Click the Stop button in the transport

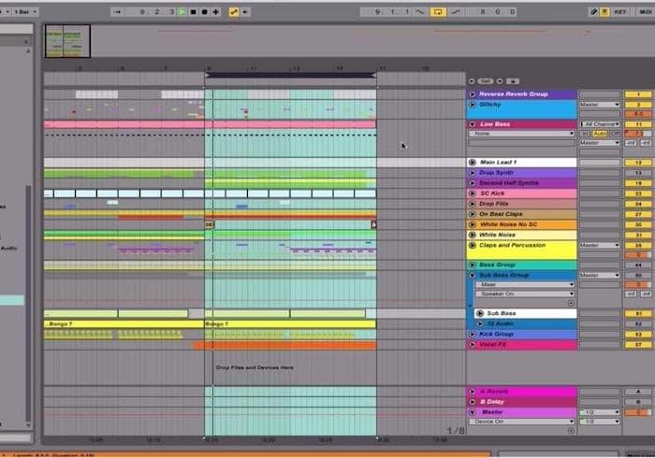pos(195,12)
